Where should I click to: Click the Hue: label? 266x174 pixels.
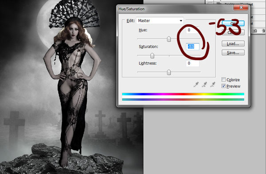pyautogui.click(x=143, y=30)
